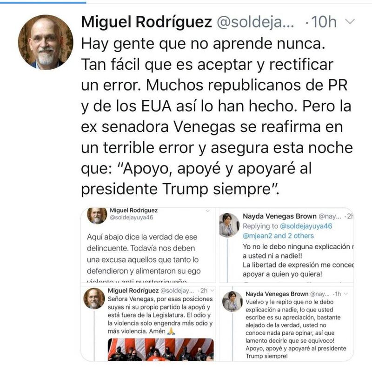Screen dimensions: 372x371
Task: Expand the chevron next to 1h in the bottom-right tweet
Action: tap(346, 294)
